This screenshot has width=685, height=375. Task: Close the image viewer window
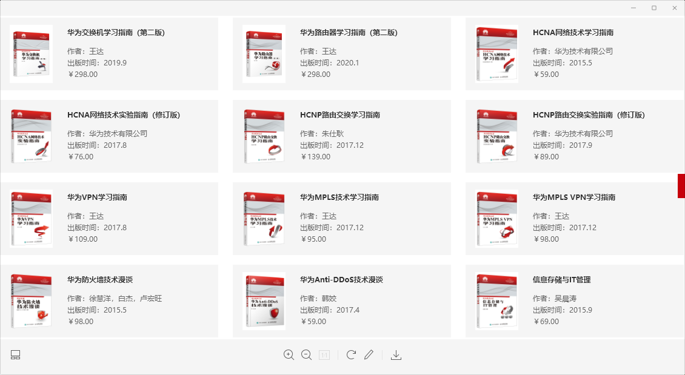click(x=675, y=8)
